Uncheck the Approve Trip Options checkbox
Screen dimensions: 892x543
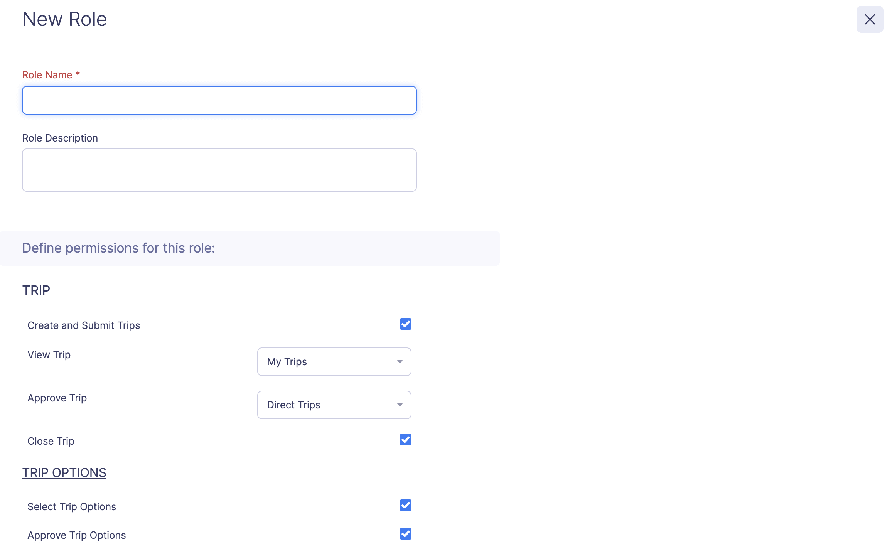coord(405,534)
